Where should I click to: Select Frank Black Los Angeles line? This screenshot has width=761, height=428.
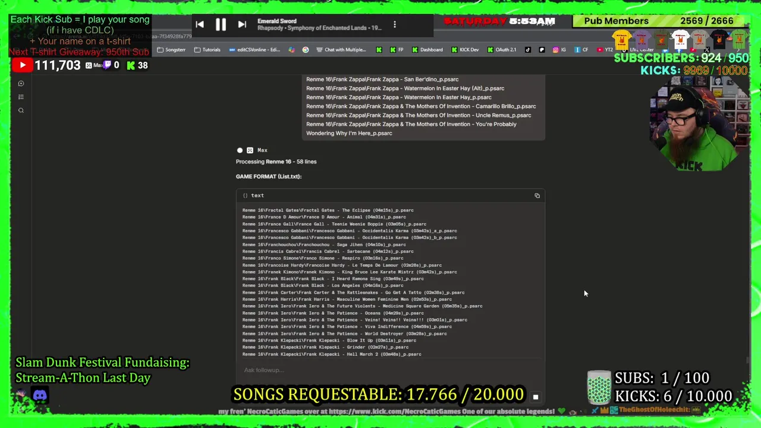click(323, 285)
